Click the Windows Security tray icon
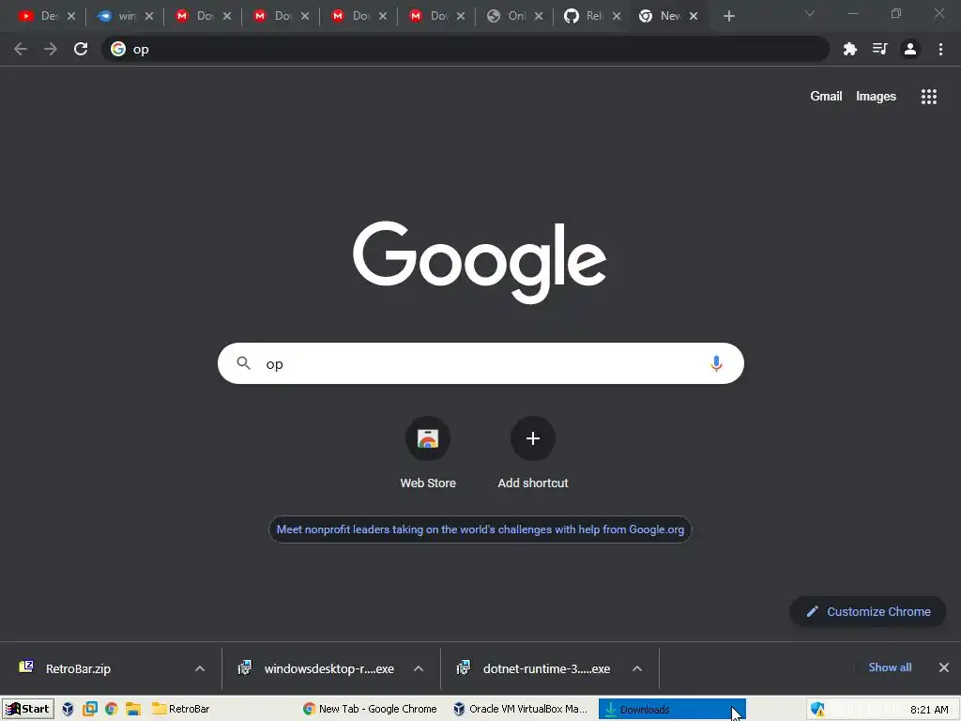The width and height of the screenshot is (961, 721). pyautogui.click(x=817, y=710)
